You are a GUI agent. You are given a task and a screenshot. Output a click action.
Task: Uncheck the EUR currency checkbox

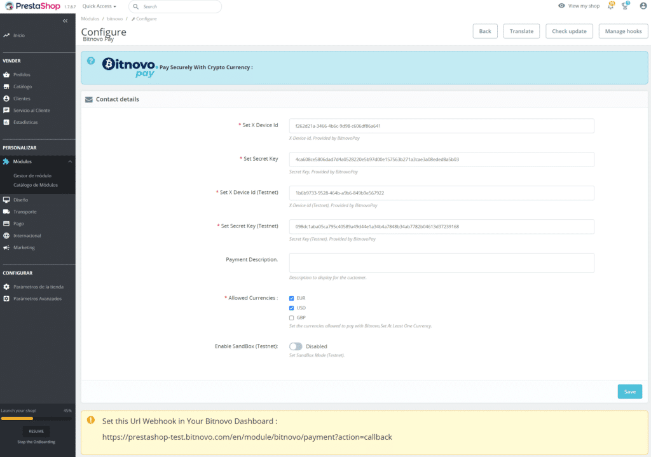click(292, 298)
